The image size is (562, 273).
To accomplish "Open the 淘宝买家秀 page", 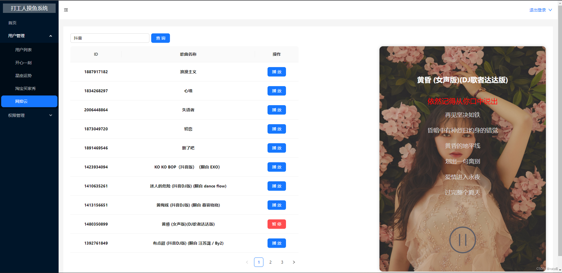I will coord(25,88).
